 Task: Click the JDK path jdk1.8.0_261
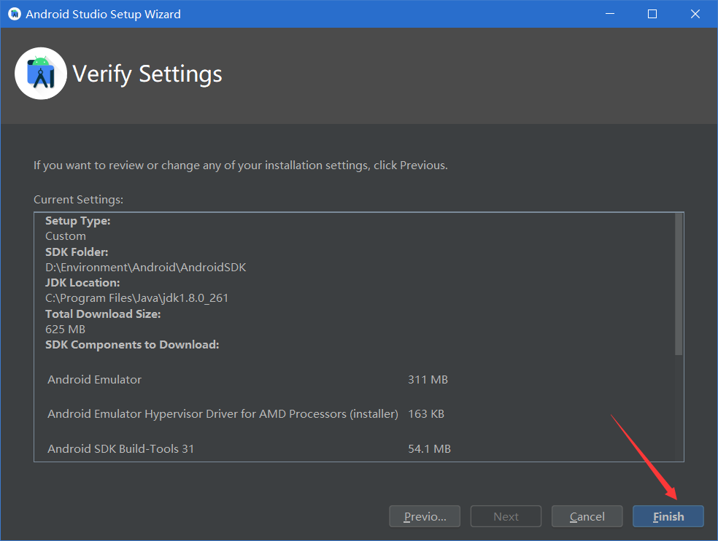click(137, 298)
